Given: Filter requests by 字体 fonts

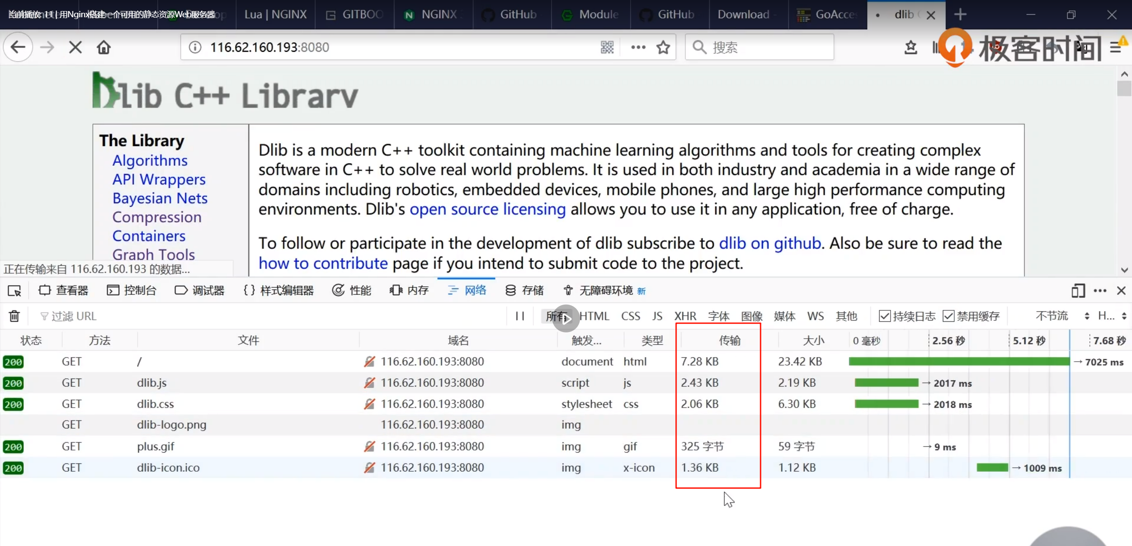Looking at the screenshot, I should (x=719, y=316).
